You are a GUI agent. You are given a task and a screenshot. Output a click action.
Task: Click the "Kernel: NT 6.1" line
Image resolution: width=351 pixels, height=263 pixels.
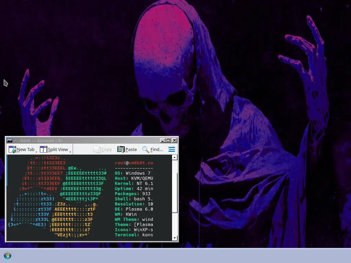click(x=134, y=184)
